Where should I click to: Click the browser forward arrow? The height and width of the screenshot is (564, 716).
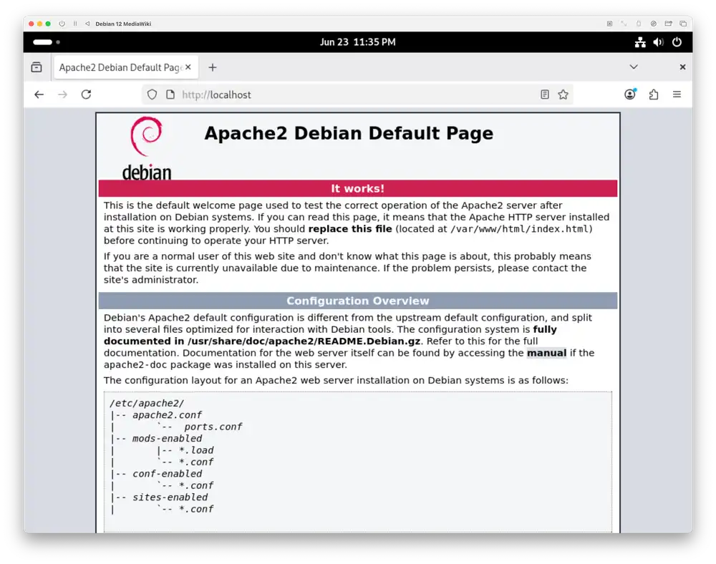coord(62,94)
